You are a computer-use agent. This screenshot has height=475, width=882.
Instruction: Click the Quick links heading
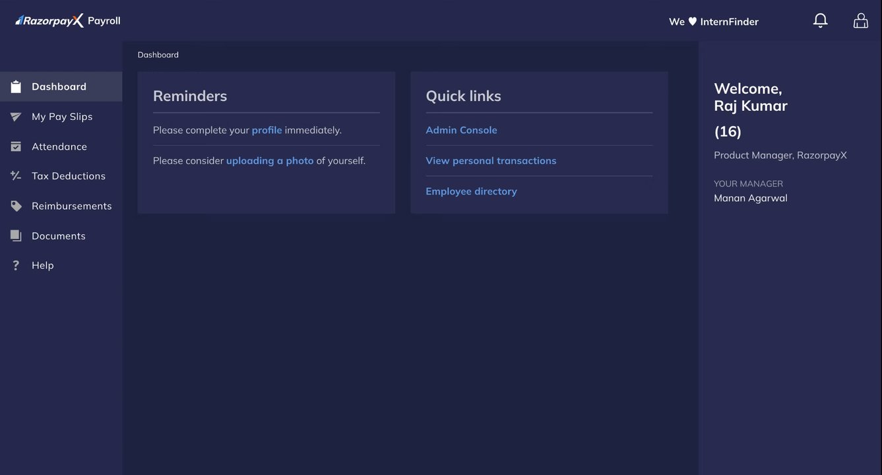coord(463,96)
